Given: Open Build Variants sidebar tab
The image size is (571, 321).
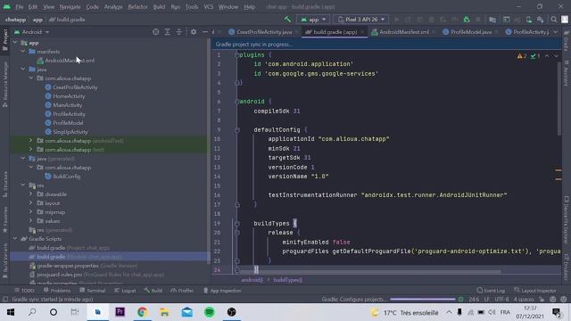Looking at the screenshot, I should pos(4,261).
